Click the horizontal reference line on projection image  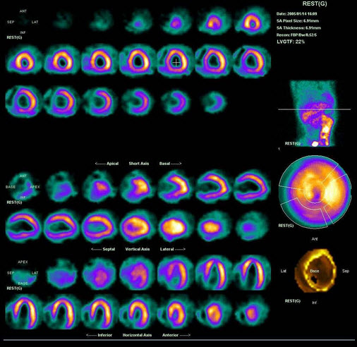point(315,109)
